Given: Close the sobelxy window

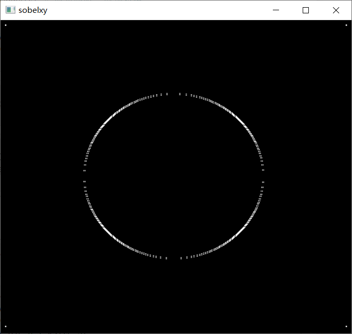Looking at the screenshot, I should 336,10.
